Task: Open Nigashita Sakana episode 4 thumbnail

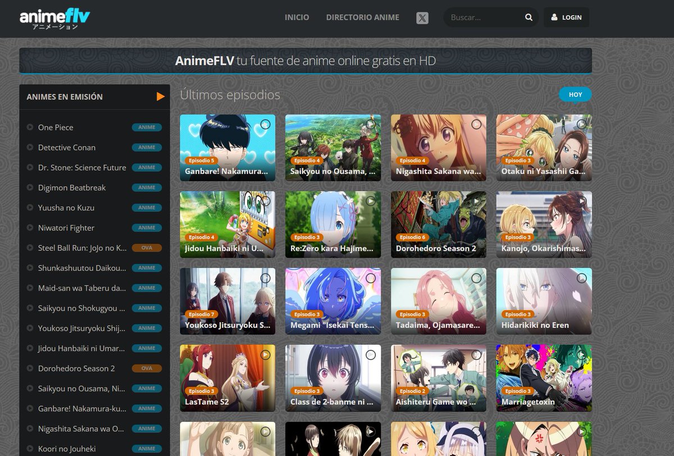Action: click(x=439, y=148)
